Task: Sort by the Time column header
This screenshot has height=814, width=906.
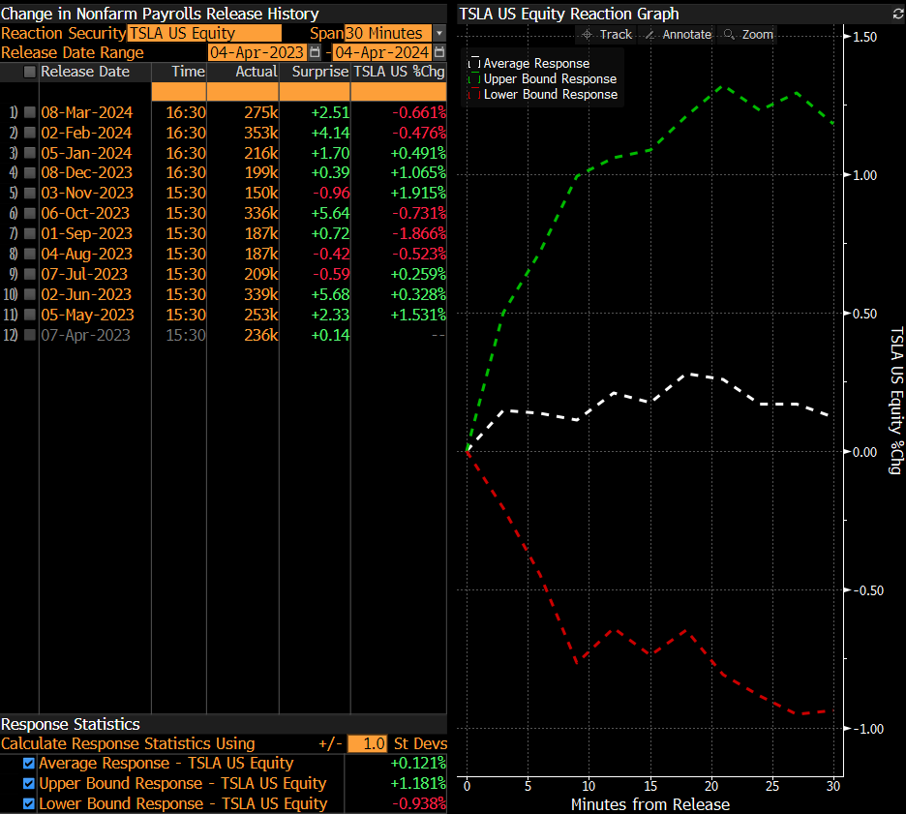Action: point(188,72)
